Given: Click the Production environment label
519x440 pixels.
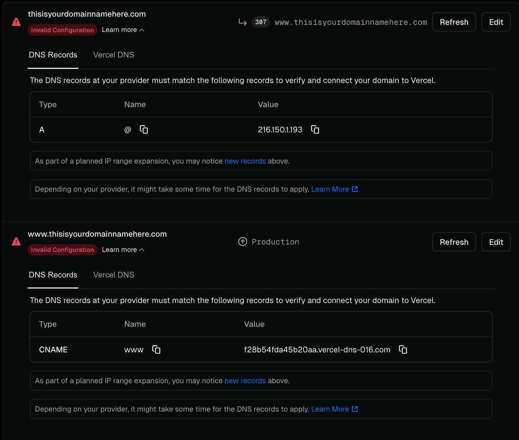Looking at the screenshot, I should point(275,242).
